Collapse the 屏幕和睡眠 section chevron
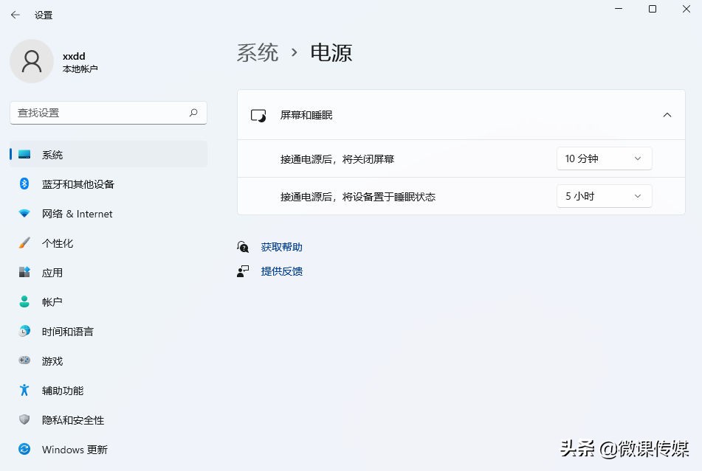 pos(667,115)
